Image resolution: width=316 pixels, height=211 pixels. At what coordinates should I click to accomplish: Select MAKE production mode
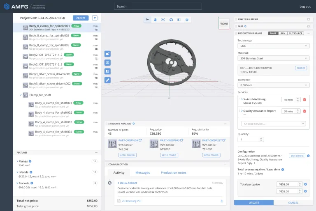point(273,33)
